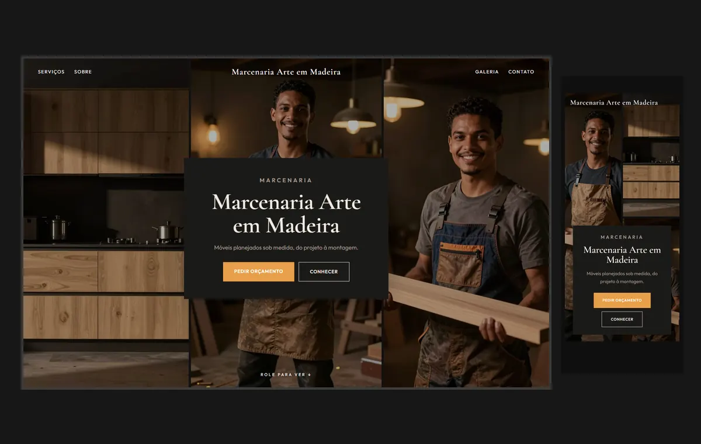Click mobile preview kitchen cabinet image
Screen dimensions: 701x444
[651, 161]
